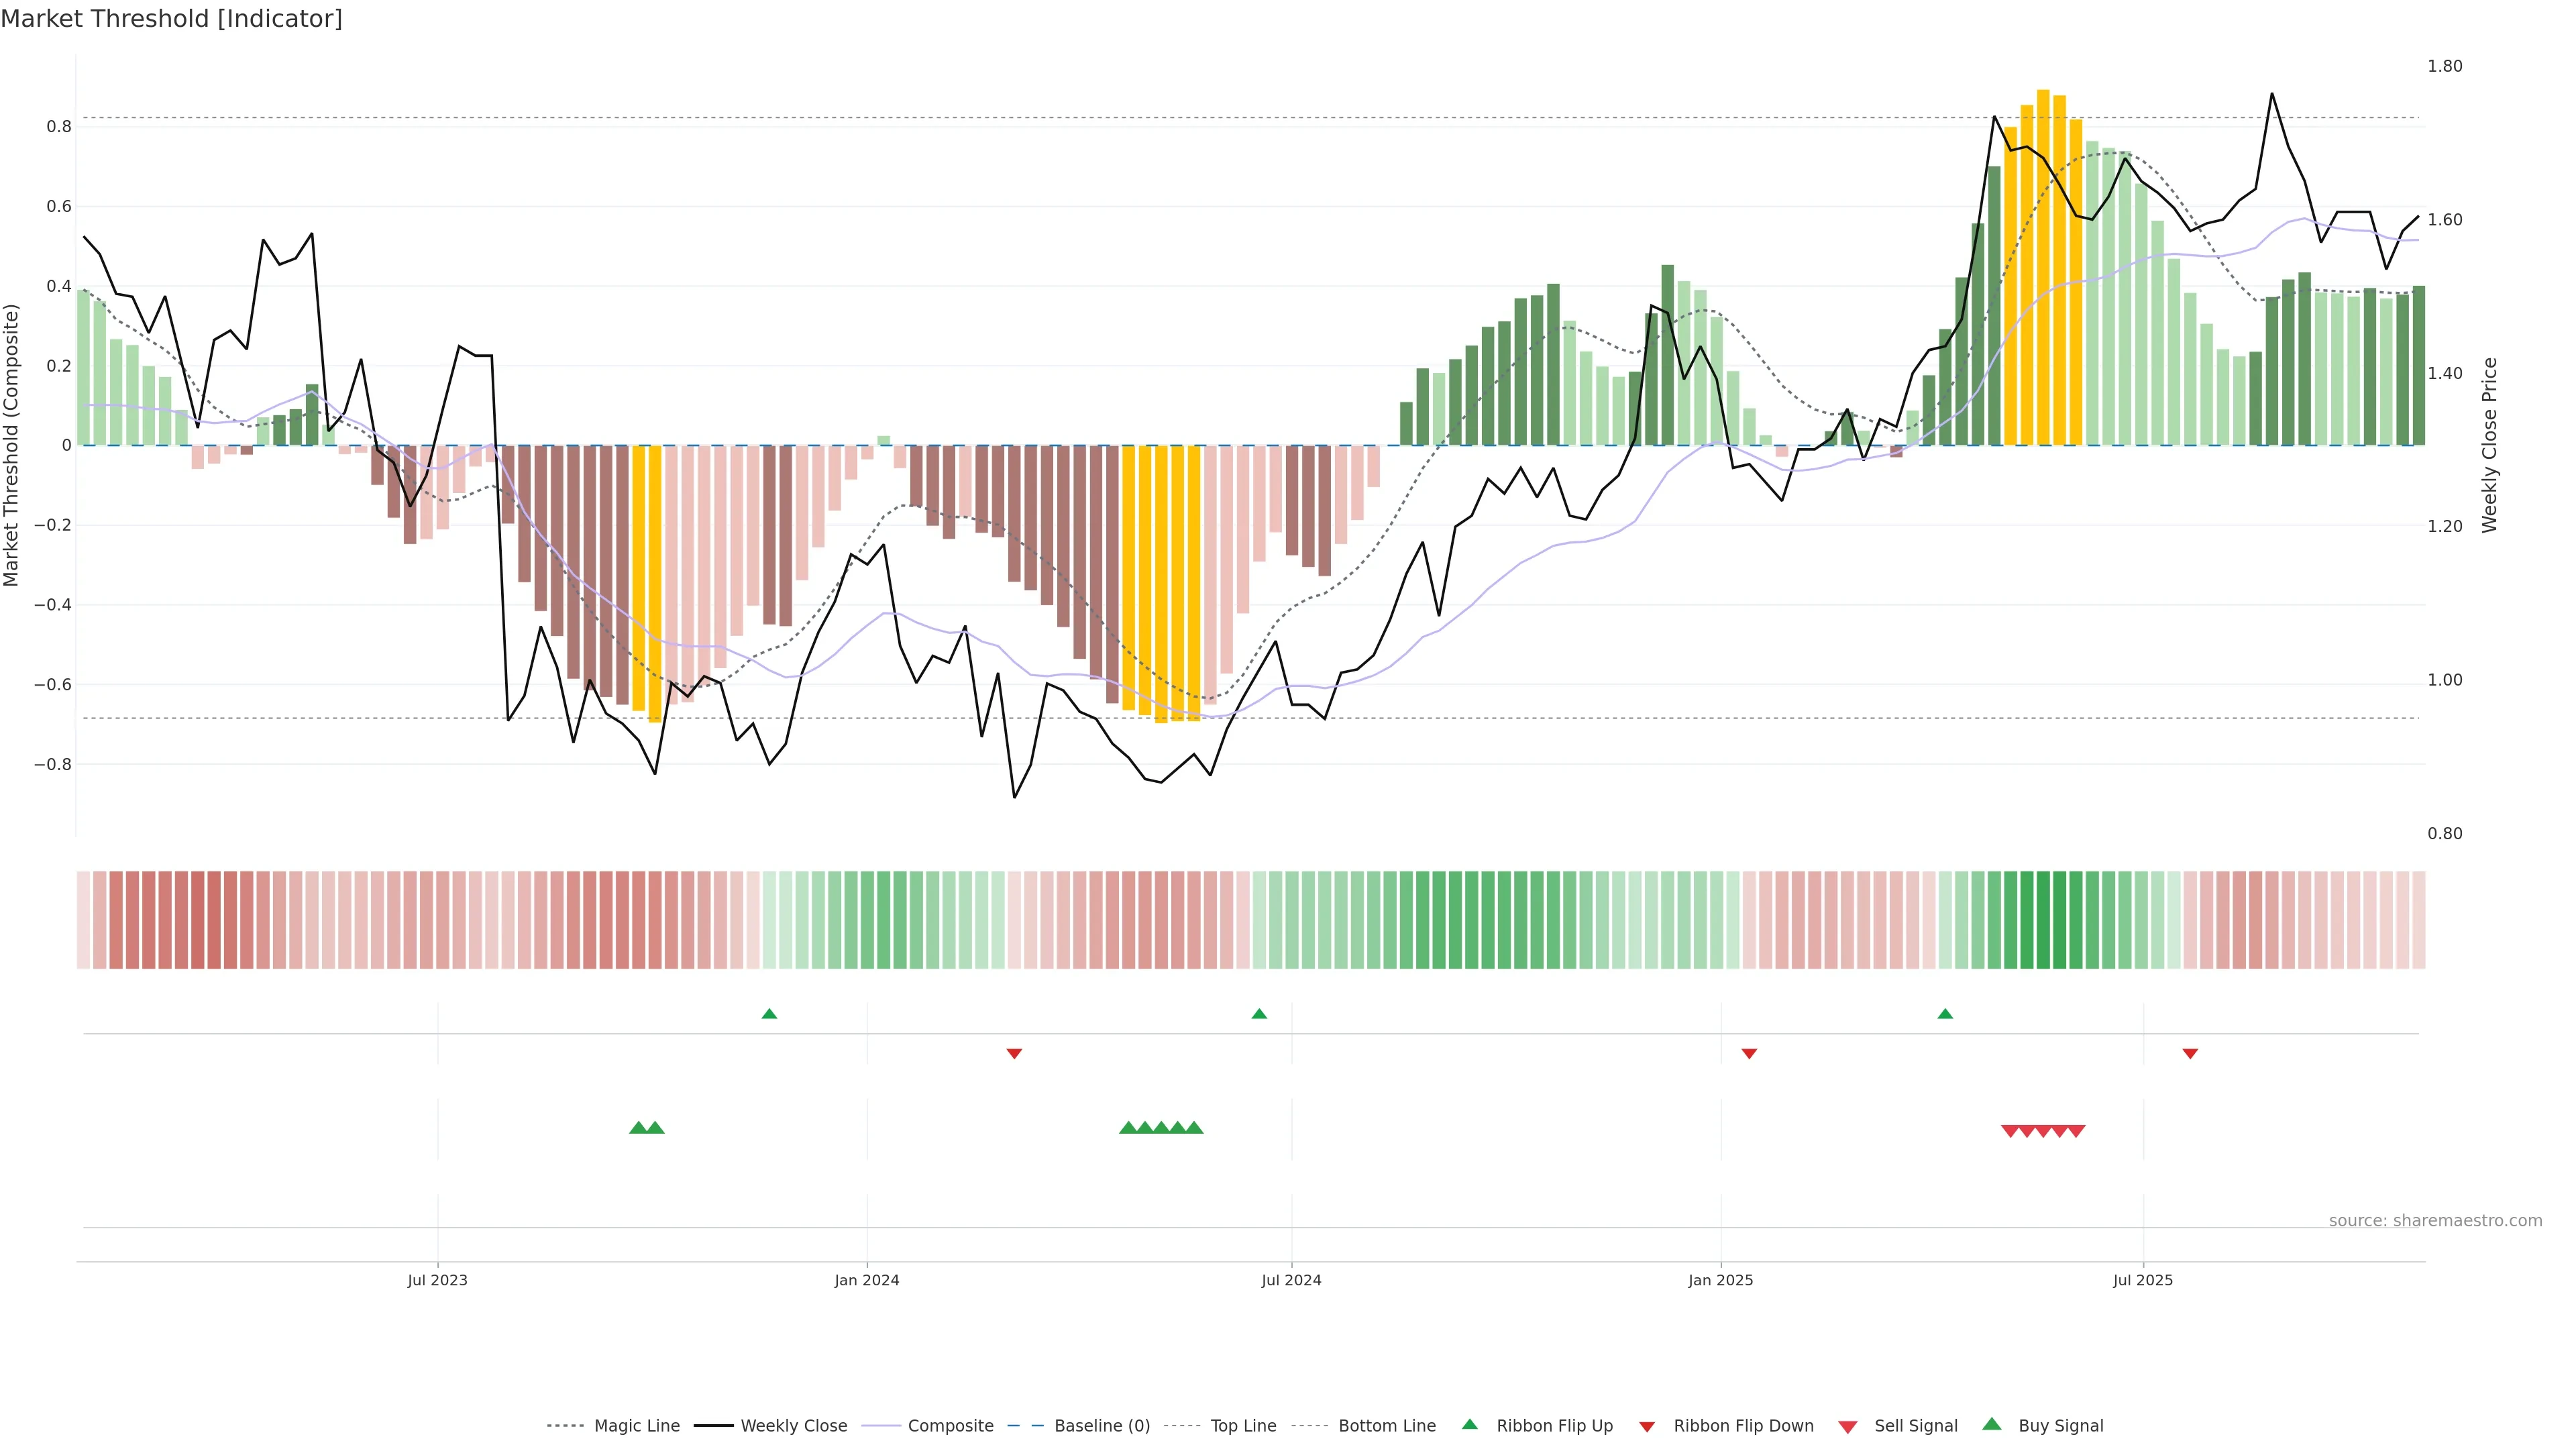Click the Ribbon Flip Up marker before Jul 2024

tap(1259, 1014)
